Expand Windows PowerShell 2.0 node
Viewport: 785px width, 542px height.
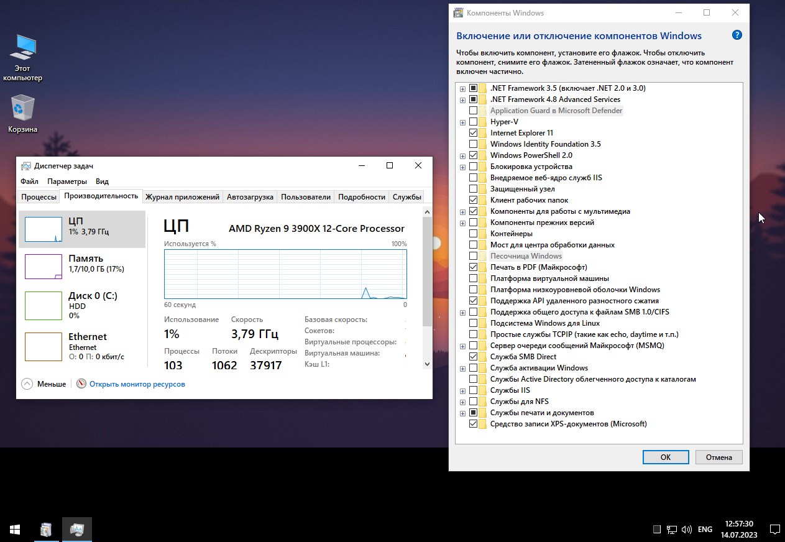pyautogui.click(x=462, y=155)
